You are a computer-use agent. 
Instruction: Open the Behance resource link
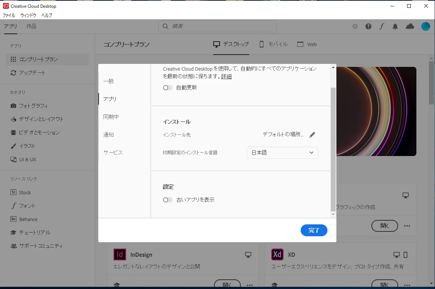coord(24,219)
